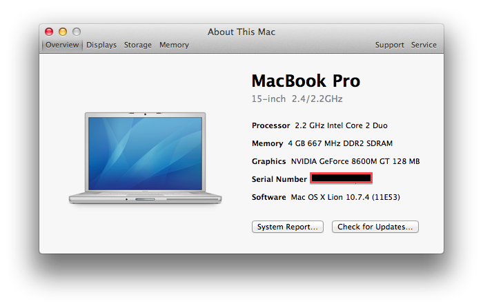This screenshot has width=483, height=308.
Task: Go to the Overview tab
Action: (x=62, y=45)
